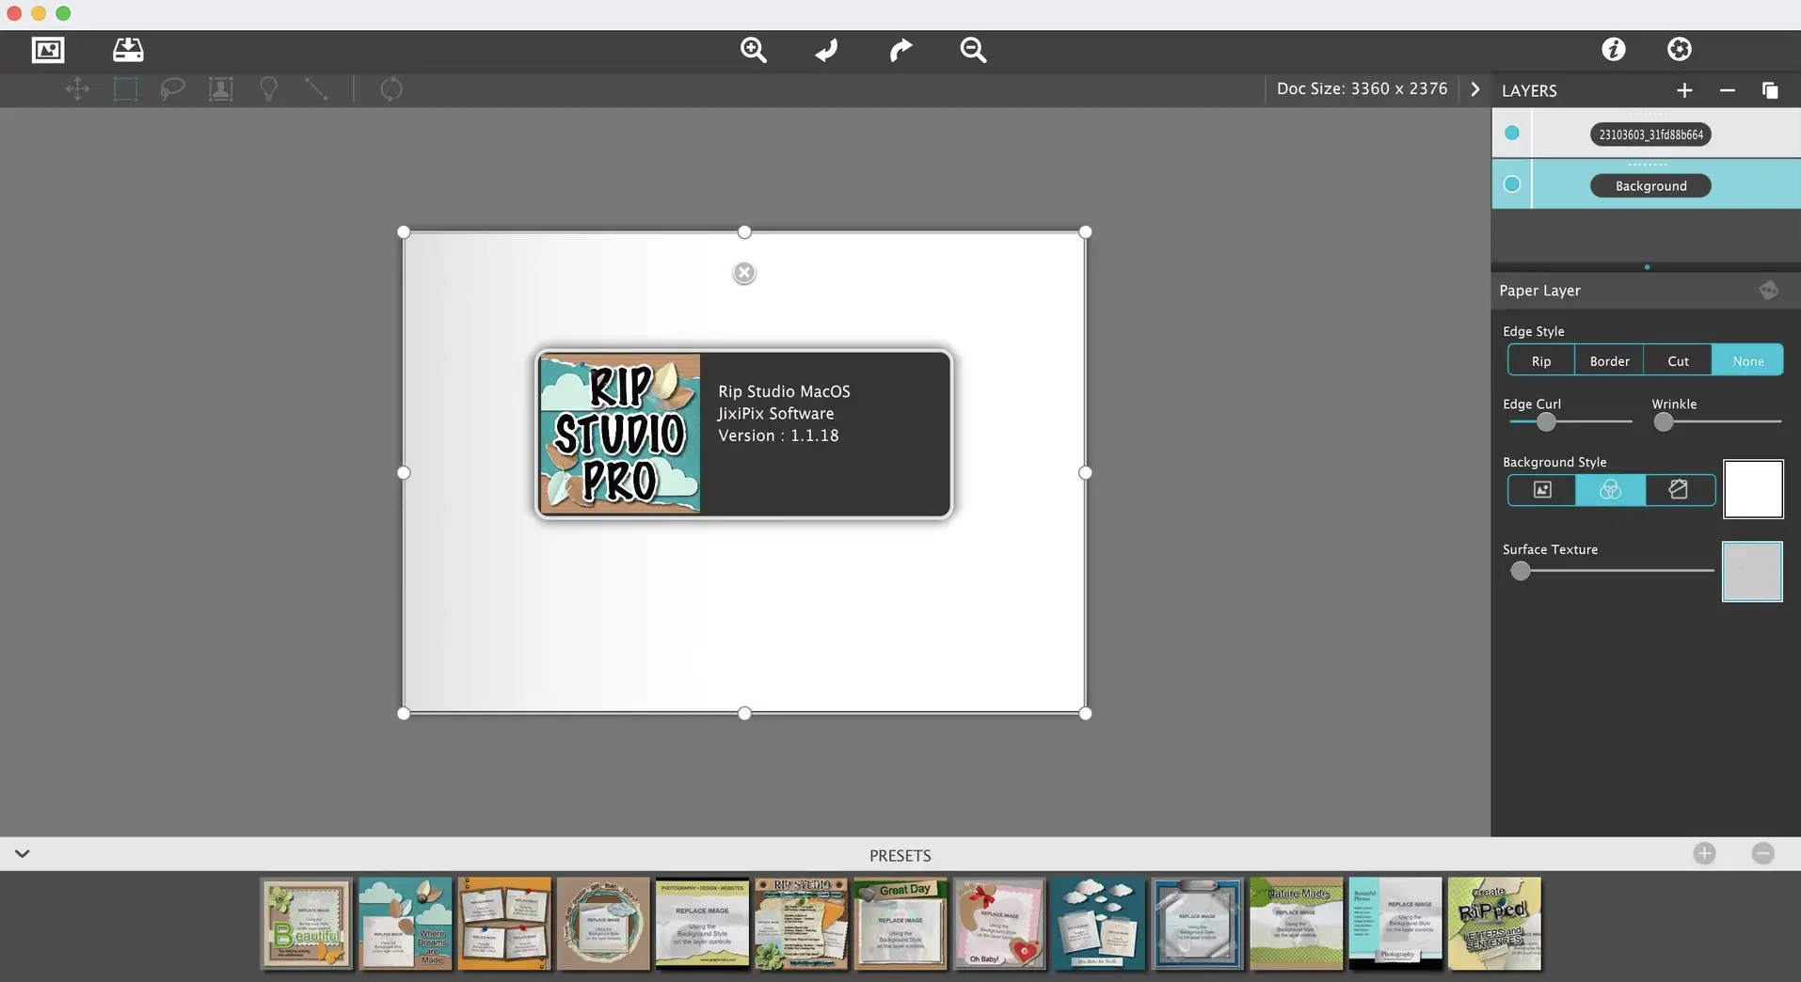Click the Undo arrow icon
The image size is (1801, 982).
(x=825, y=50)
